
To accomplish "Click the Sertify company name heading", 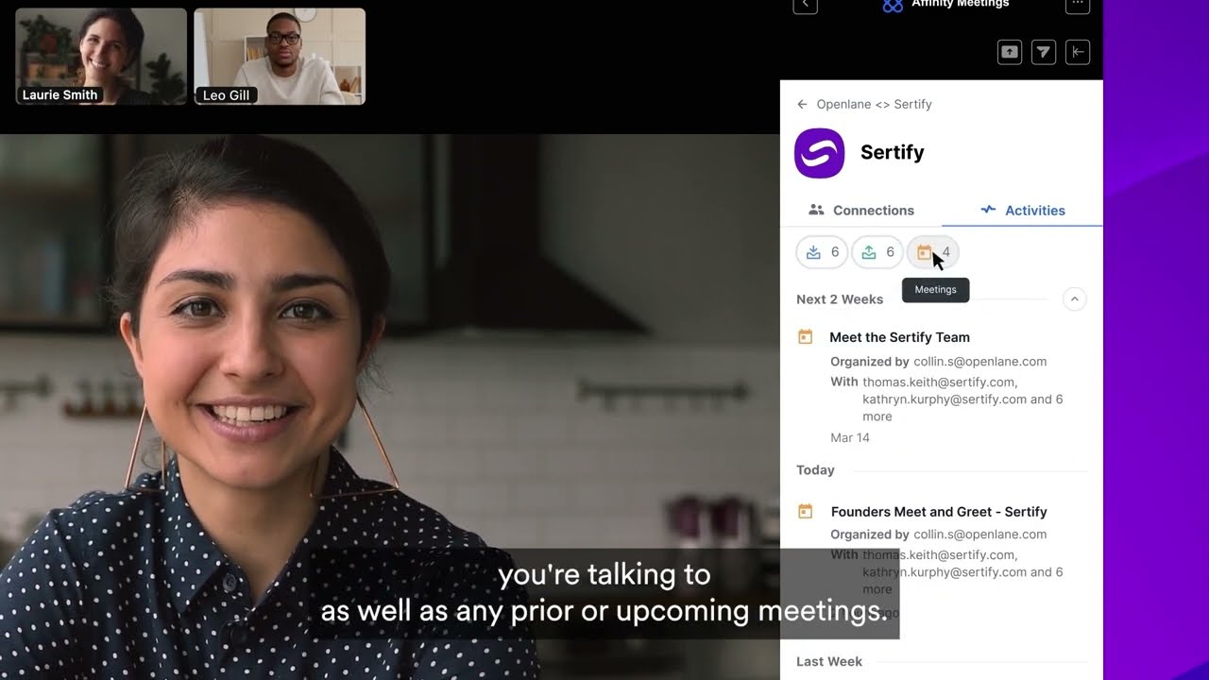I will (x=892, y=153).
